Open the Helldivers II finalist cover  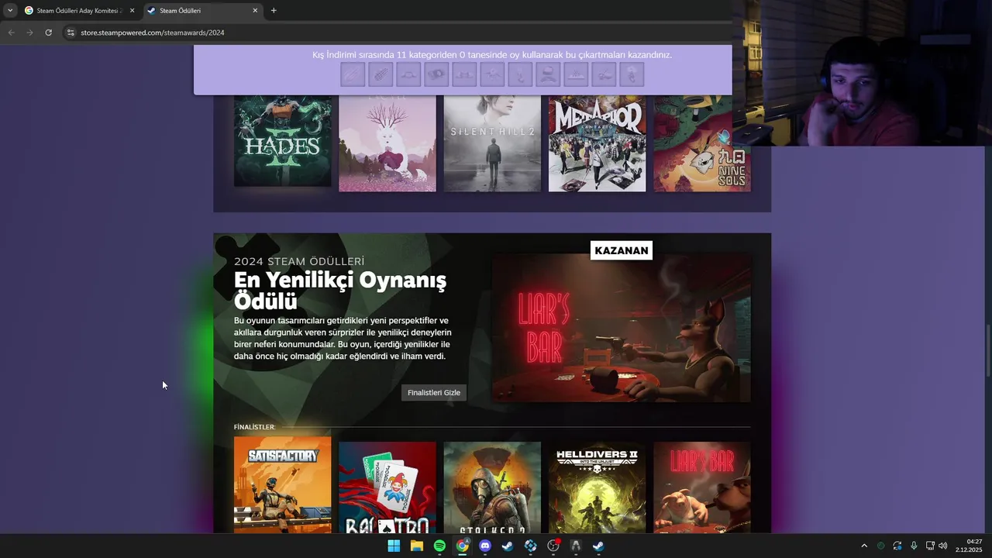click(x=597, y=487)
